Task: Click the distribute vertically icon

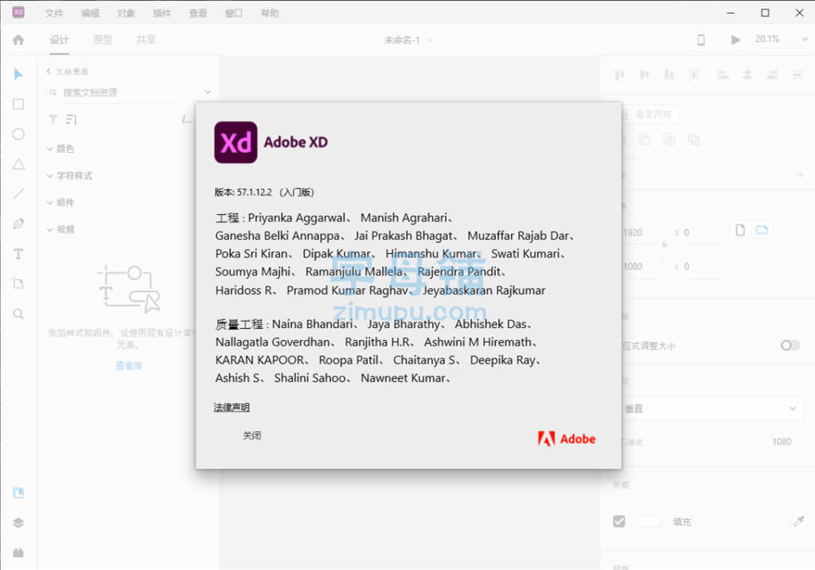Action: pos(693,75)
